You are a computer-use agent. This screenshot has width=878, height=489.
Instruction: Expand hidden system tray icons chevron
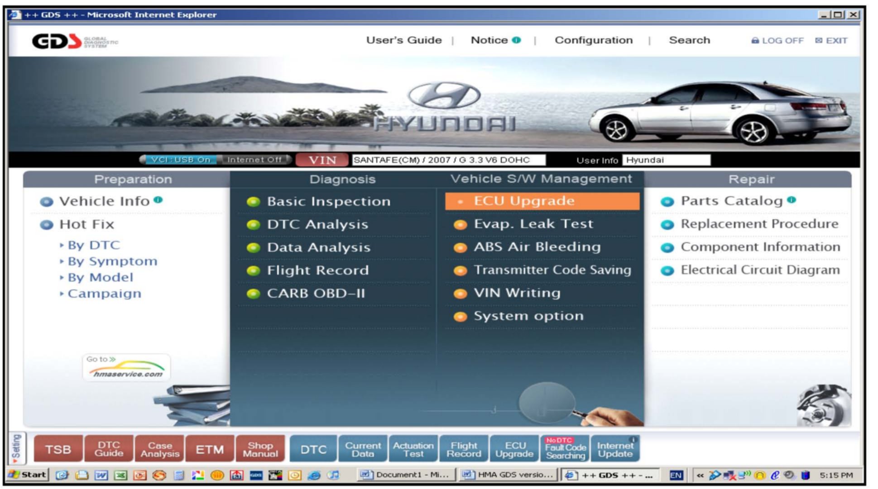700,475
